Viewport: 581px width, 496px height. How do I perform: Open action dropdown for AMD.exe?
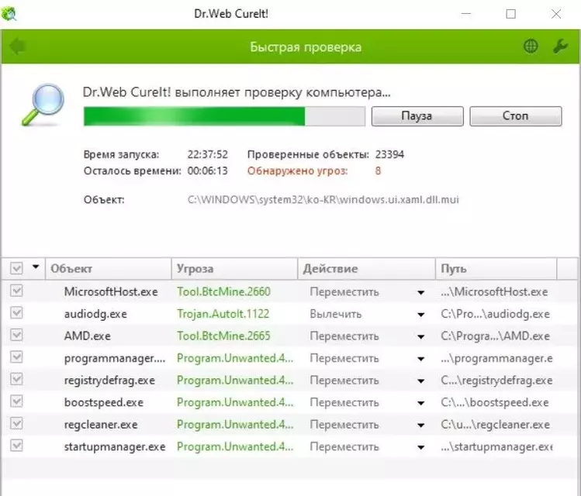click(x=420, y=337)
